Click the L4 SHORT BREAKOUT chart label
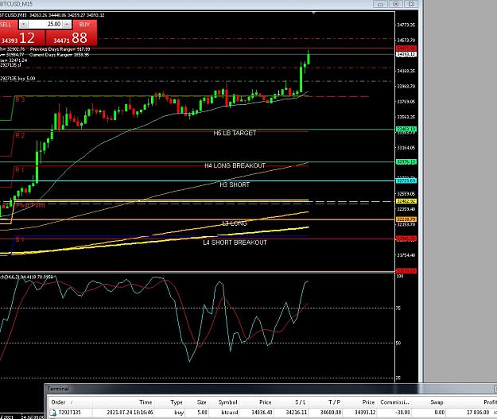 coord(235,242)
